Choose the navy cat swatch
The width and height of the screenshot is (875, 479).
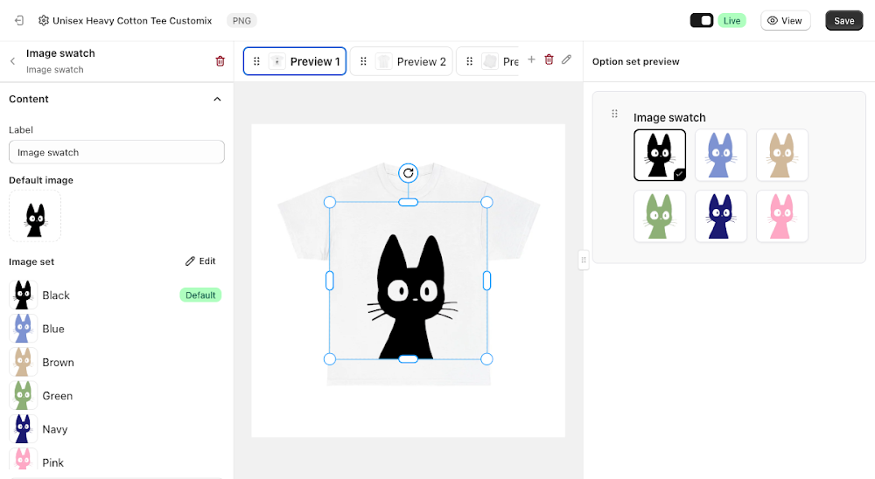pos(721,217)
